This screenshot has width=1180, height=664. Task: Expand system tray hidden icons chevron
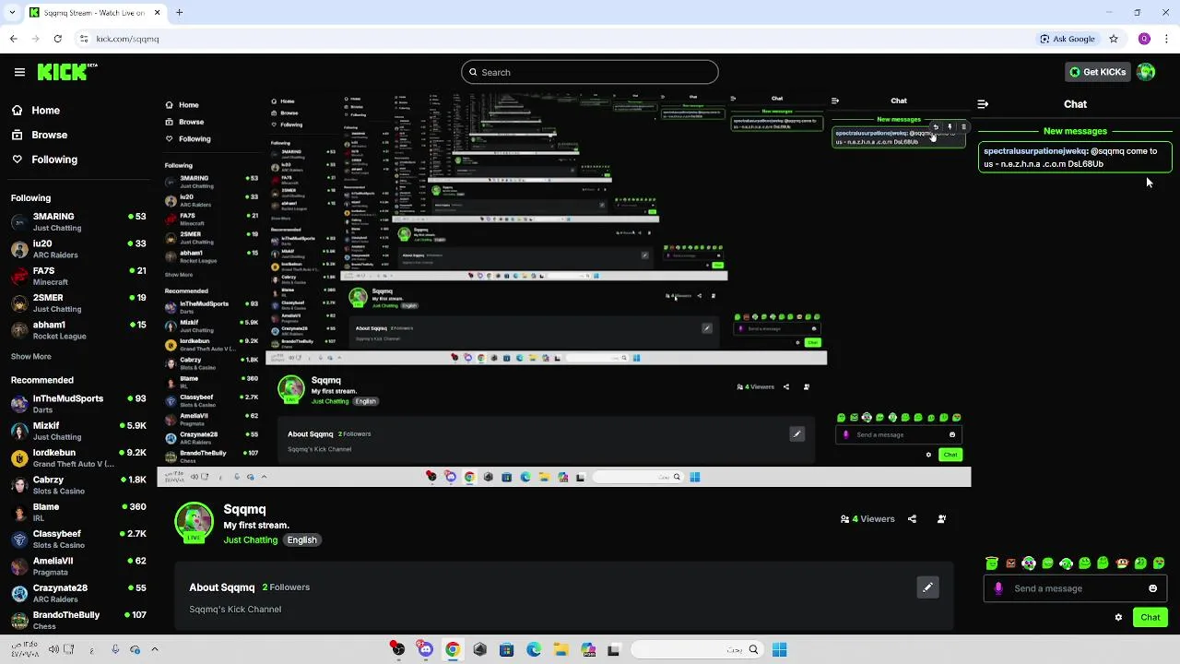click(154, 649)
